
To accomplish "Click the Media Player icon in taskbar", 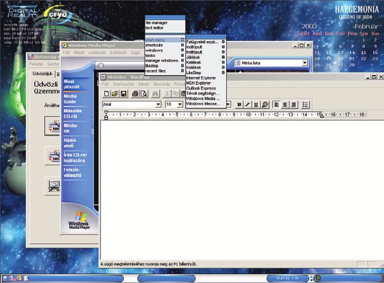I will click(20, 278).
